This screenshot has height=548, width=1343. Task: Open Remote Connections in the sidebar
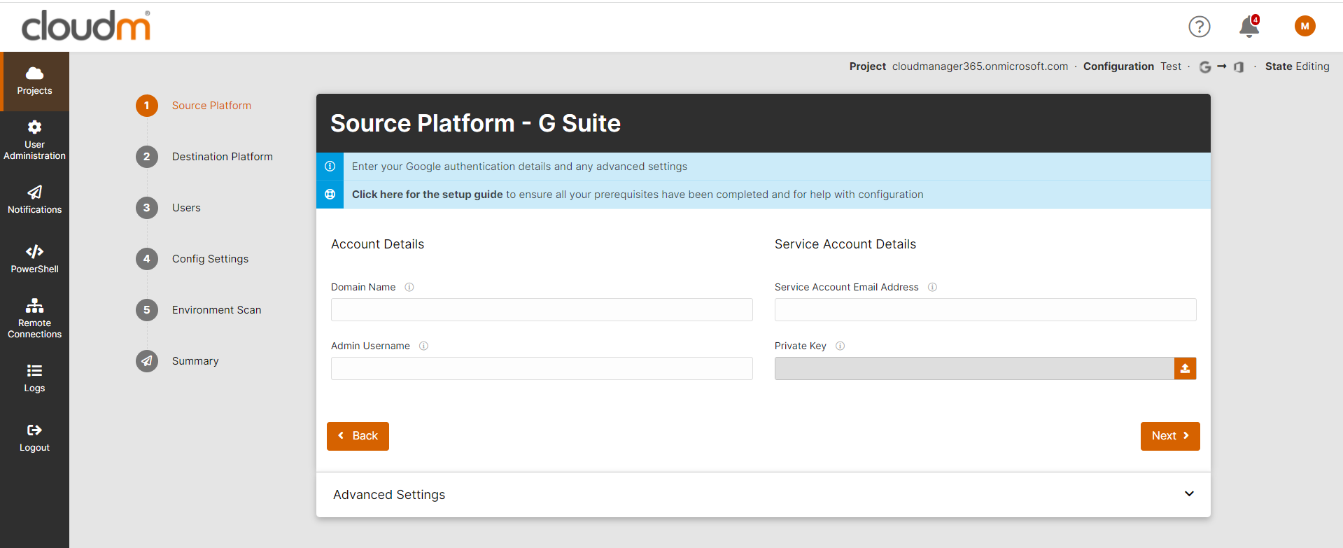[34, 318]
